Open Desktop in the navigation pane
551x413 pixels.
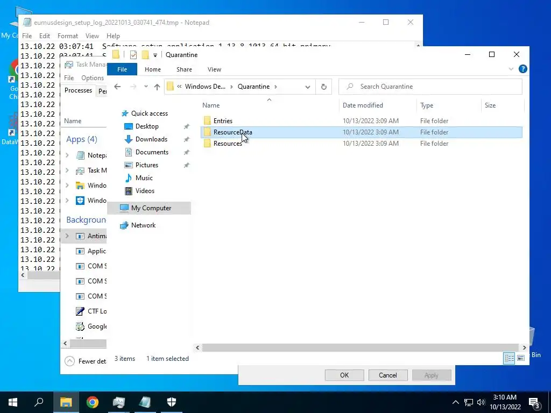click(147, 126)
